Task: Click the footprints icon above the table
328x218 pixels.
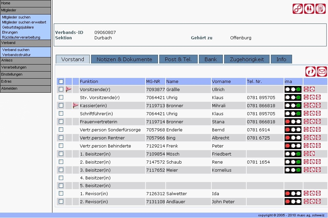Action: [311, 72]
